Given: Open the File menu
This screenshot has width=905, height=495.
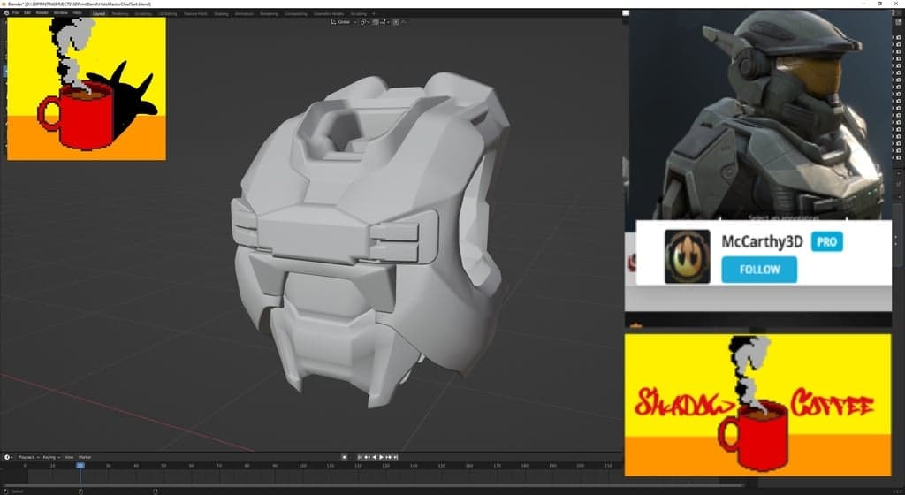Looking at the screenshot, I should pos(16,13).
